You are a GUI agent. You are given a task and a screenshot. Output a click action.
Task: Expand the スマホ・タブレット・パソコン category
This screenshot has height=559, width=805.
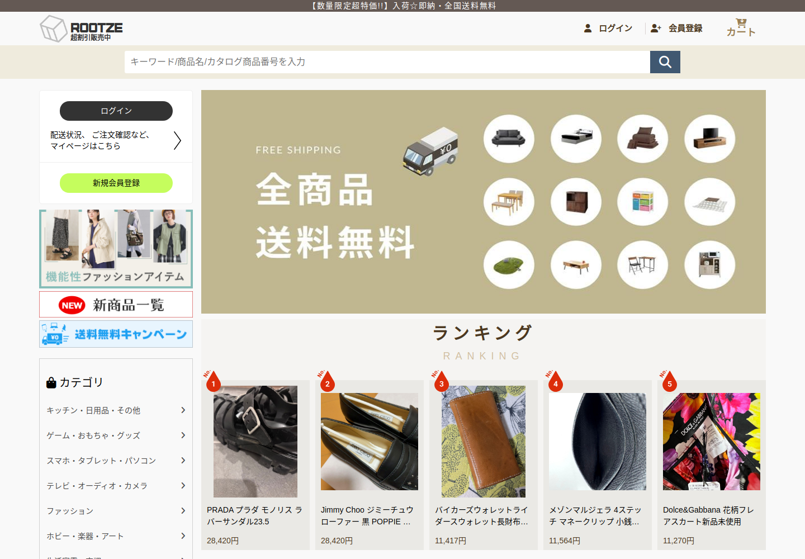(116, 461)
